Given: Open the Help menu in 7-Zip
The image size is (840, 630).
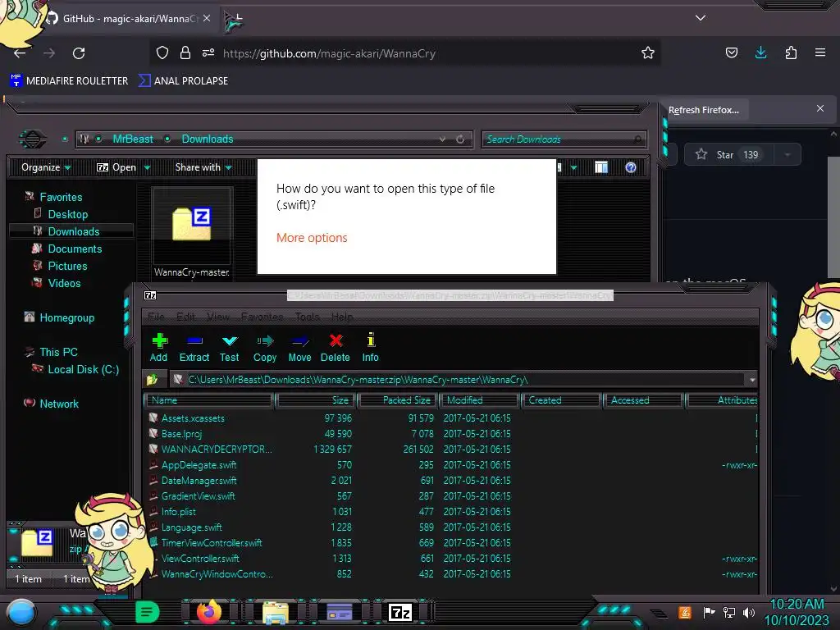Looking at the screenshot, I should pyautogui.click(x=342, y=317).
